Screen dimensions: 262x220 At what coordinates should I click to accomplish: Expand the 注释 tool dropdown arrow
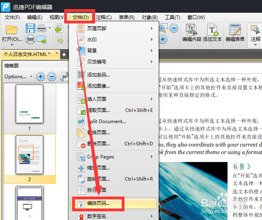pyautogui.click(x=255, y=45)
